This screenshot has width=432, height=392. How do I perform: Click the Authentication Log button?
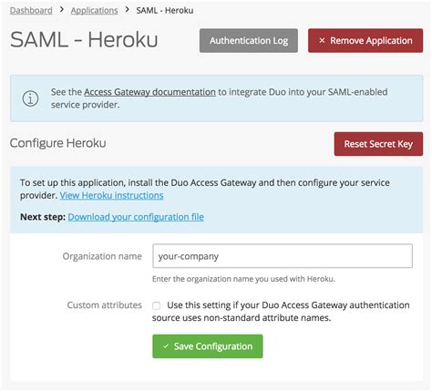[249, 40]
